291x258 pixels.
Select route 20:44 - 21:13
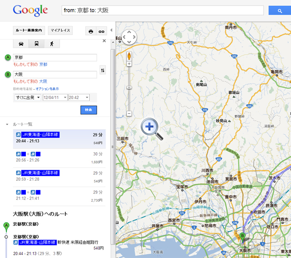59,139
